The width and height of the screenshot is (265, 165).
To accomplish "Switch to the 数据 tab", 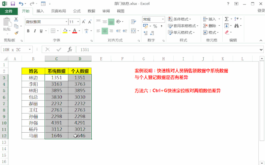I will (x=91, y=11).
